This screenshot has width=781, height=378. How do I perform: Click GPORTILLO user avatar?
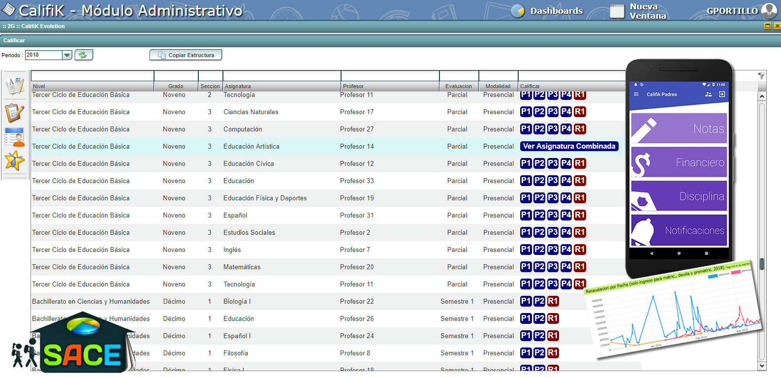pos(769,11)
